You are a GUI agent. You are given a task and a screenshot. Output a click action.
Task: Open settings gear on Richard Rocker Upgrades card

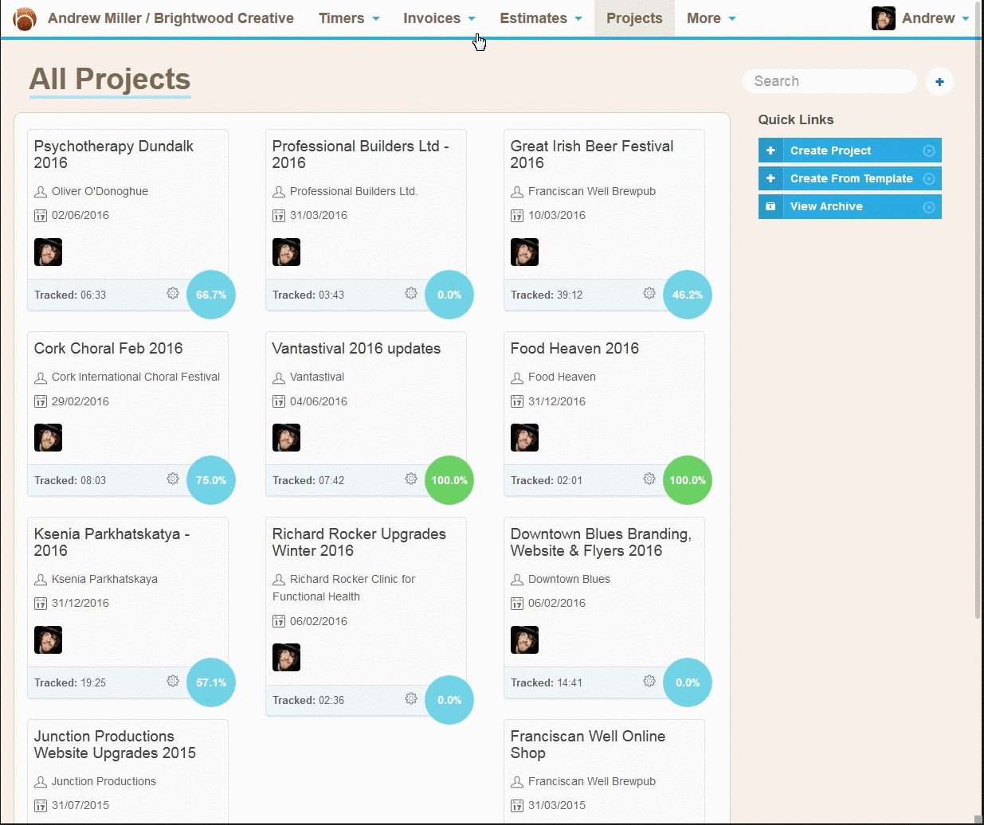pyautogui.click(x=411, y=698)
